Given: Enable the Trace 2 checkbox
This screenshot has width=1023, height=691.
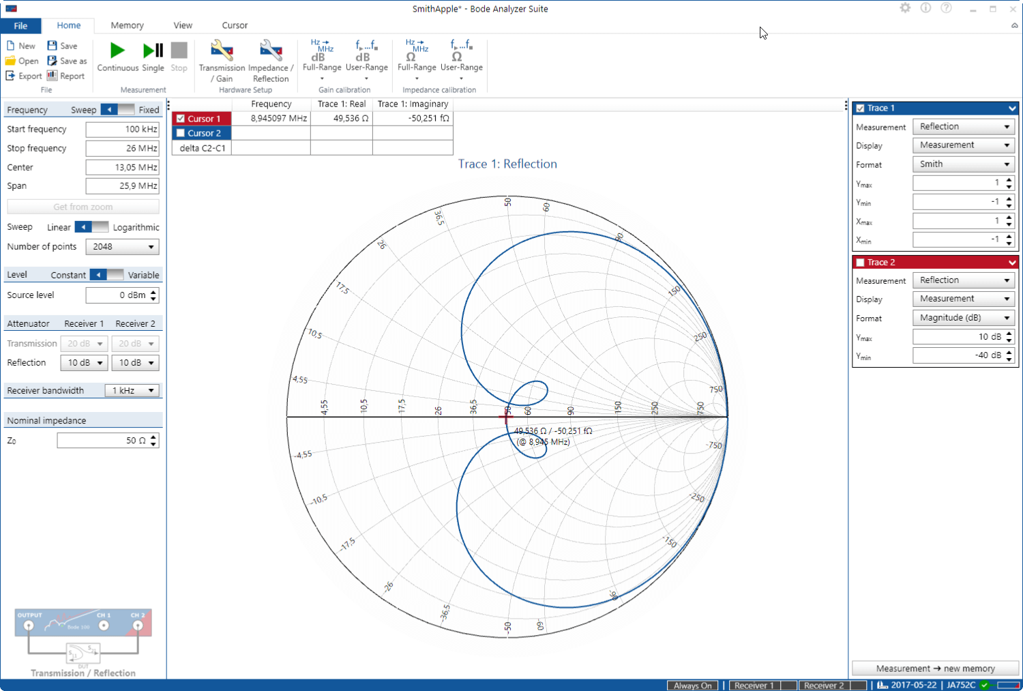Looking at the screenshot, I should pyautogui.click(x=860, y=263).
